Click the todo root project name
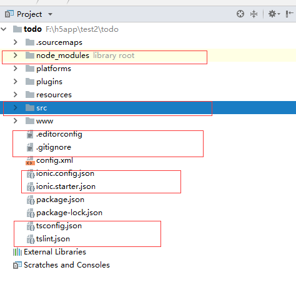The image size is (296, 295). 32,29
